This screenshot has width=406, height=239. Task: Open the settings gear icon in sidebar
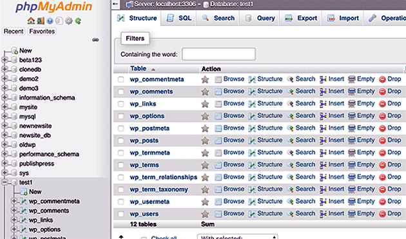[x=68, y=21]
